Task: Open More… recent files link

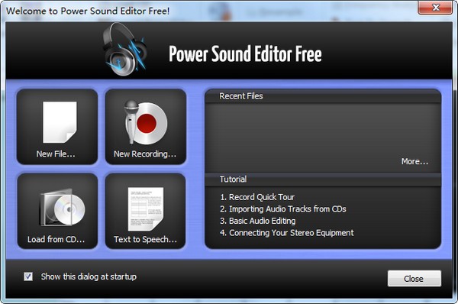Action: (414, 161)
